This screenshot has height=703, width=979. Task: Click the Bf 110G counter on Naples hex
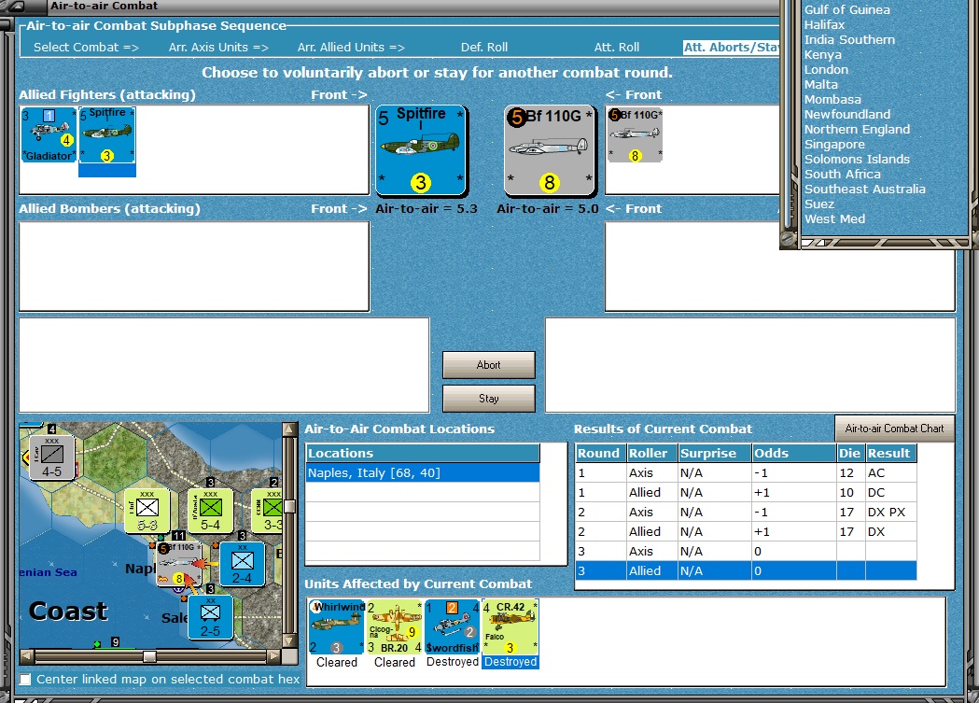[x=178, y=565]
